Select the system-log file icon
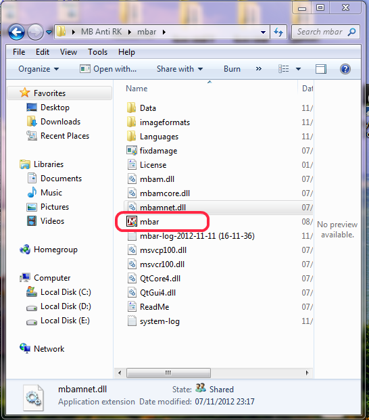The image size is (369, 420). pyautogui.click(x=132, y=321)
